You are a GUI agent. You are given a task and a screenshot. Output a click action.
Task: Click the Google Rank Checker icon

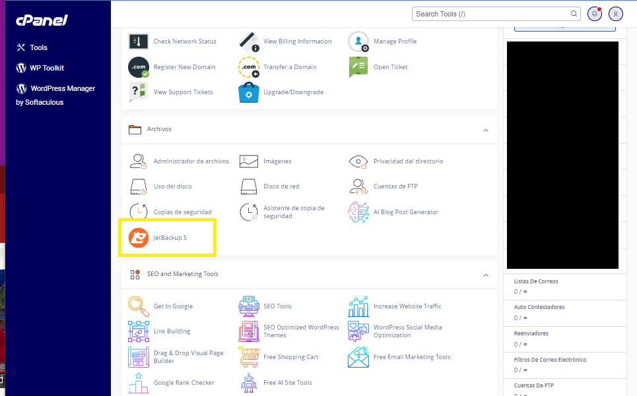(139, 383)
